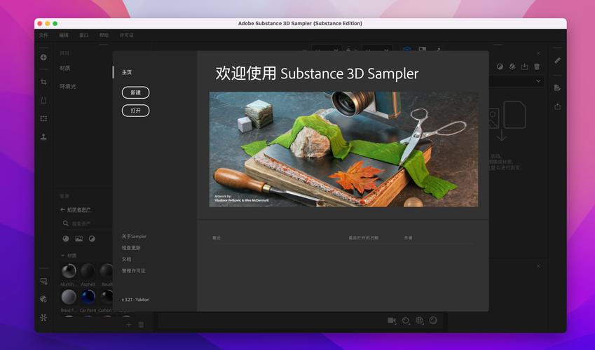Select 环境光 in the project panel
Image resolution: width=595 pixels, height=350 pixels.
(x=68, y=86)
